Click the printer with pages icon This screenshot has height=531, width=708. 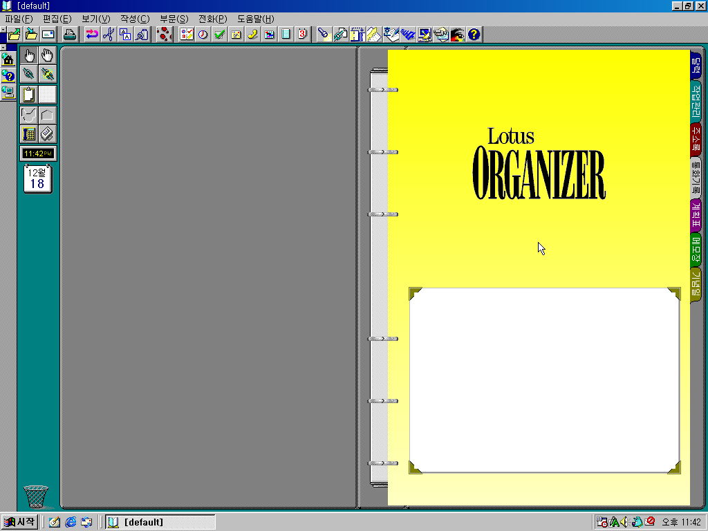[441, 35]
